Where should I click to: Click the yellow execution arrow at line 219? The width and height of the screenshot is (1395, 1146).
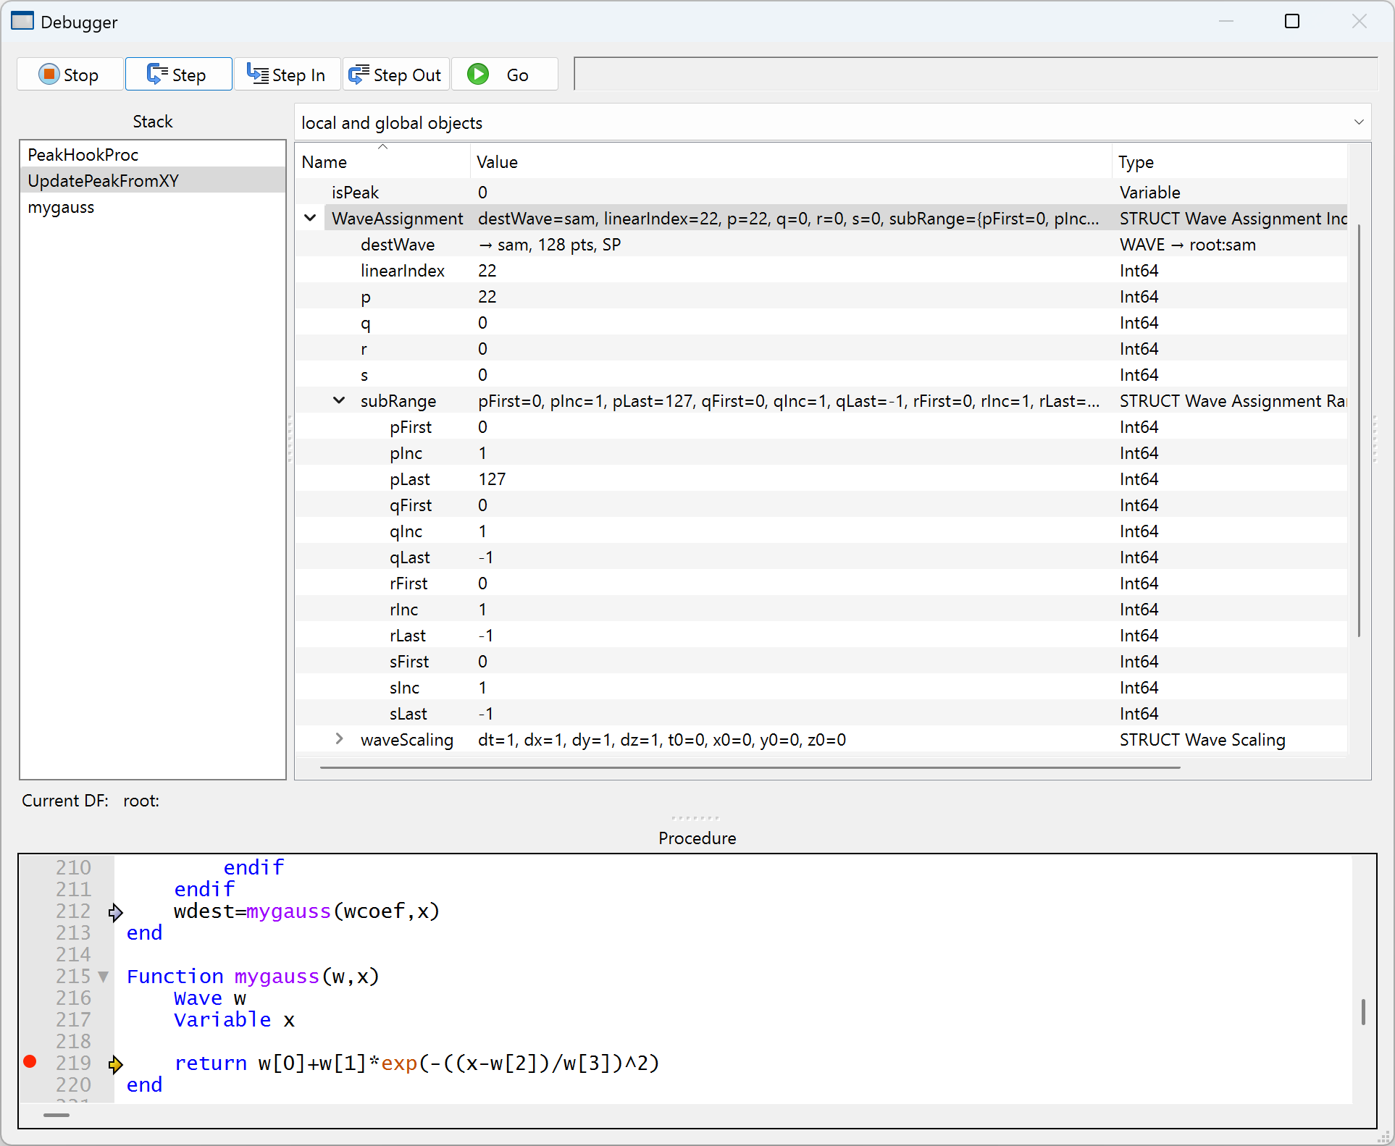point(115,1063)
